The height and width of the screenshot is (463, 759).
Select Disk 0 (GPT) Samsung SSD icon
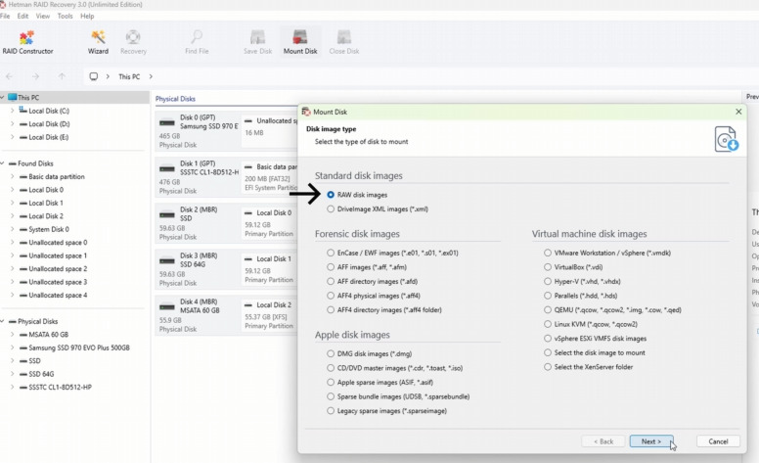click(167, 123)
